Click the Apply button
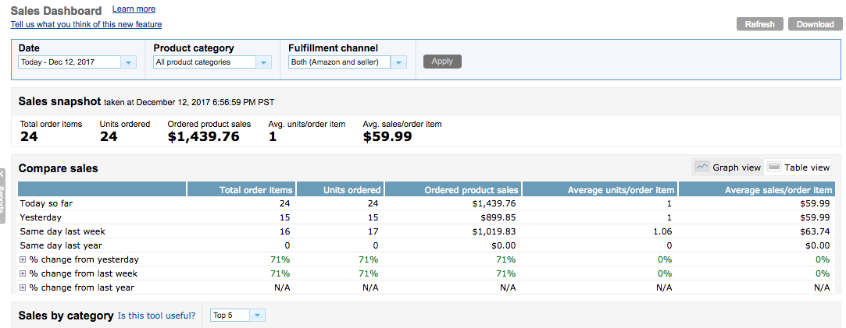This screenshot has width=846, height=328. click(442, 62)
